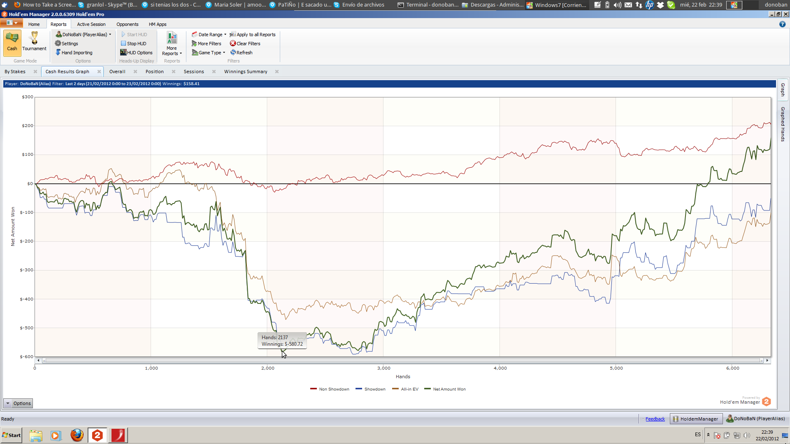This screenshot has width=790, height=444.
Task: Click Stop HUD
Action: tap(134, 44)
